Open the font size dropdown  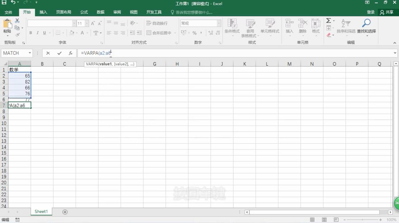pos(87,23)
